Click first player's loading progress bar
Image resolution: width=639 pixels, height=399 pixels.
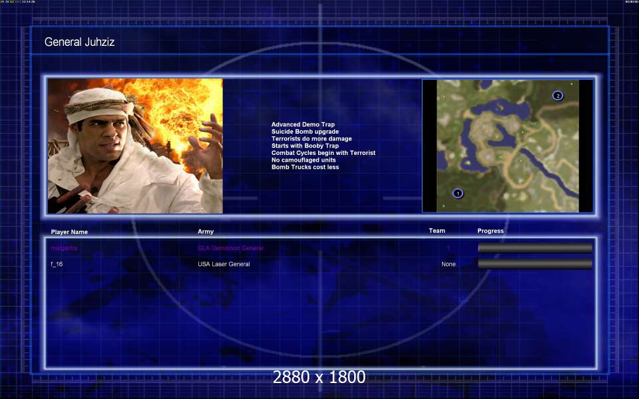(x=535, y=248)
